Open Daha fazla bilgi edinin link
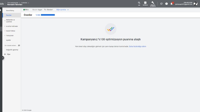The width and height of the screenshot is (200, 112). (137, 46)
